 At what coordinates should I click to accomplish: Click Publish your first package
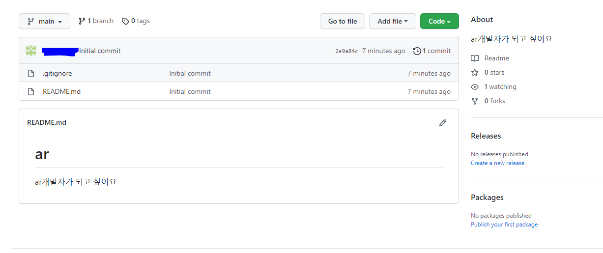click(x=504, y=225)
